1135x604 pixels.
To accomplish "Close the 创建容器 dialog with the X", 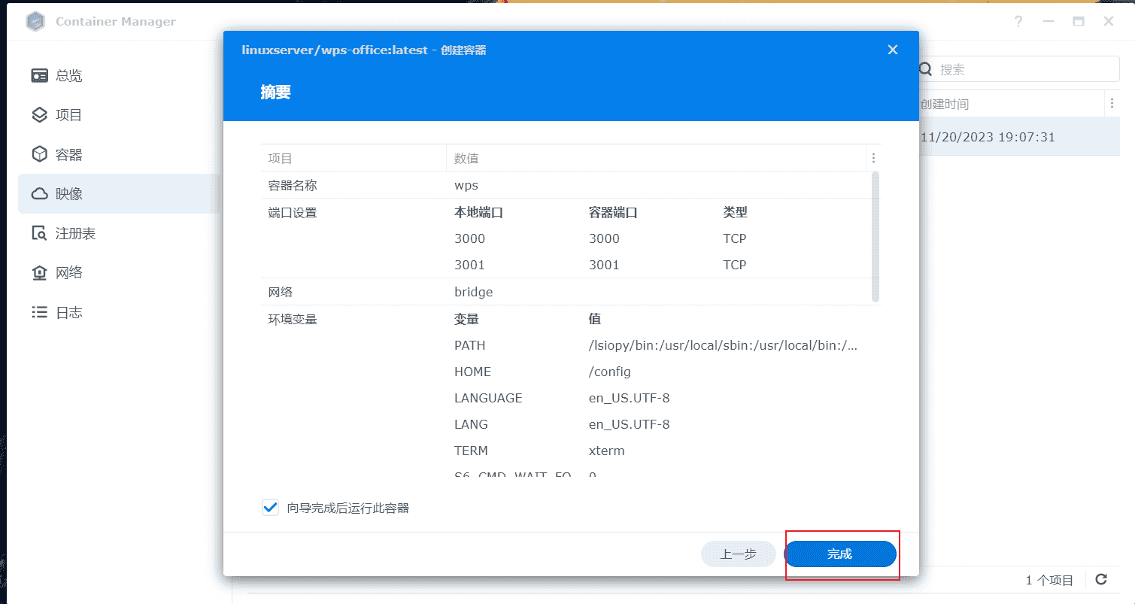I will [892, 49].
